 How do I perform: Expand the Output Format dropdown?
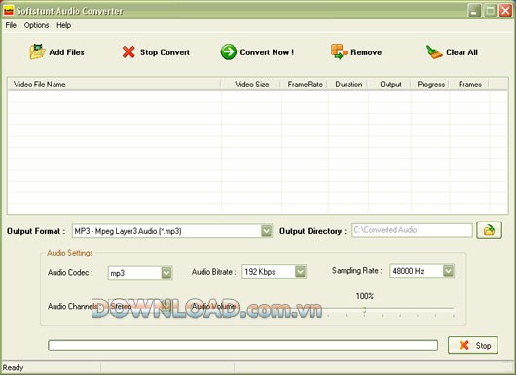tap(266, 231)
